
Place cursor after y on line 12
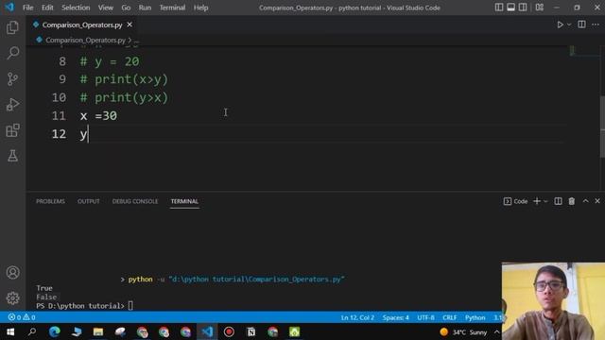pyautogui.click(x=88, y=134)
